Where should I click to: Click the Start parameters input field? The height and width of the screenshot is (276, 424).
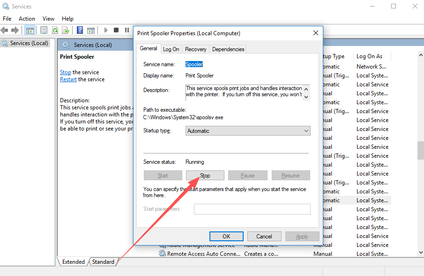click(252, 209)
